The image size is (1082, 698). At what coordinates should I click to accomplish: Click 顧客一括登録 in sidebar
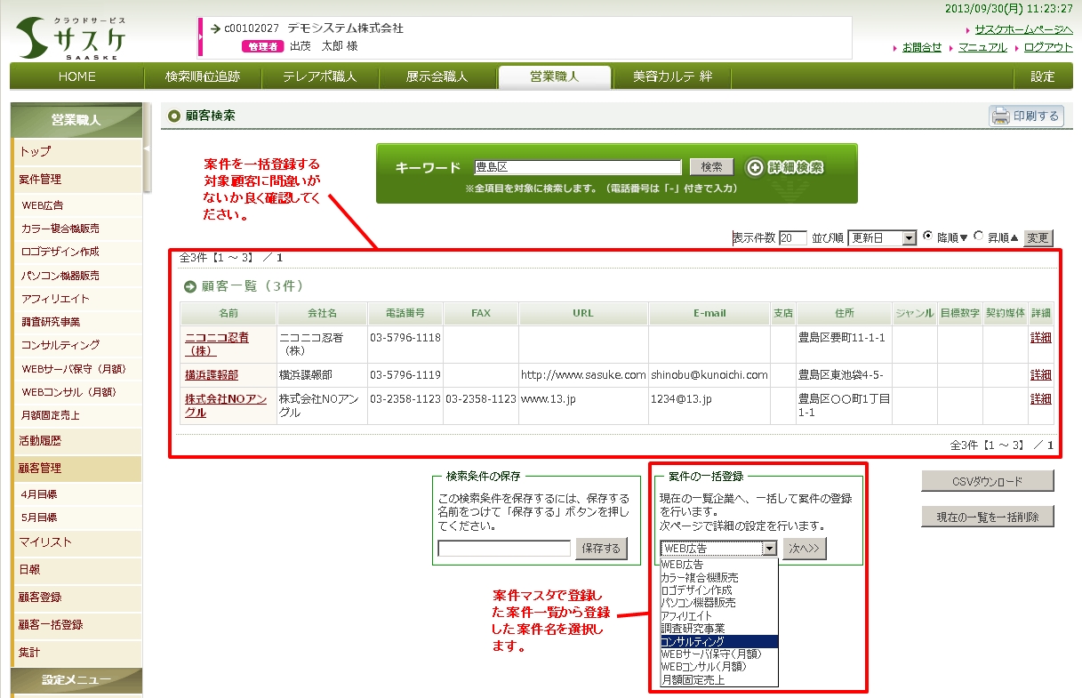coord(51,625)
